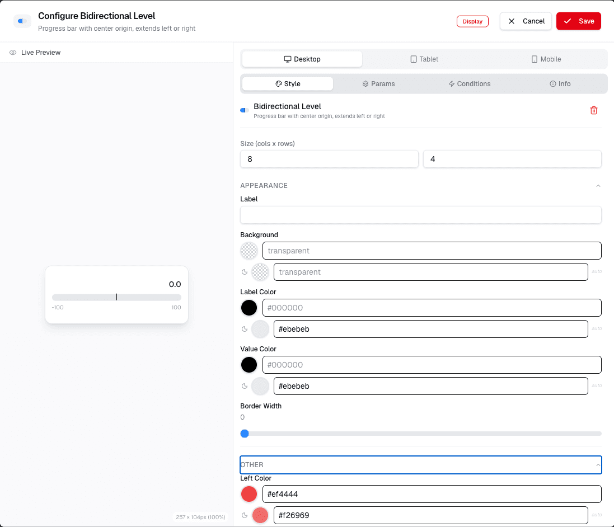Open the Conditions tab

(x=469, y=84)
